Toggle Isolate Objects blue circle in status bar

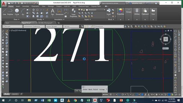coord(169,94)
